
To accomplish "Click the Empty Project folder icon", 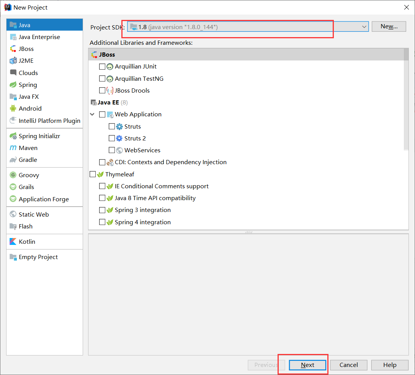I will (13, 257).
